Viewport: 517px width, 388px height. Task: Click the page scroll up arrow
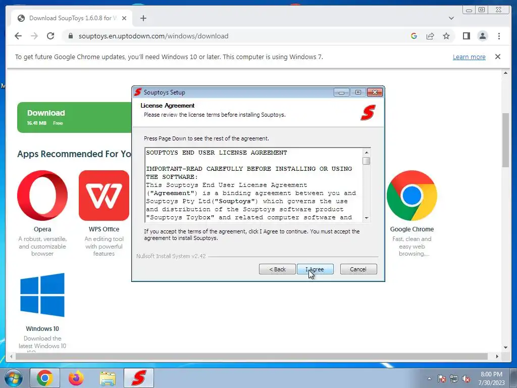[x=505, y=73]
